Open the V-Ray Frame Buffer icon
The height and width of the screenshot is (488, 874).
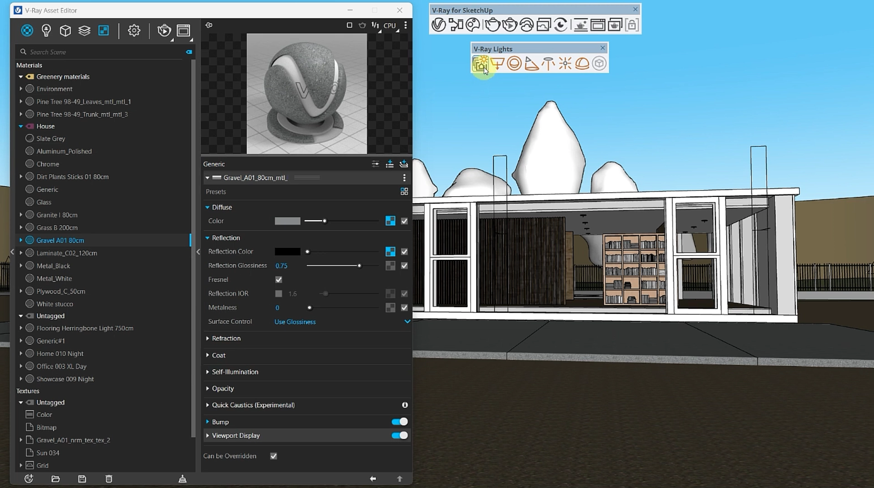pyautogui.click(x=183, y=30)
